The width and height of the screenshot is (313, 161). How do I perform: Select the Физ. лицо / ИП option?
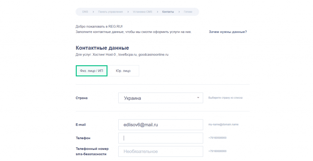pos(92,71)
